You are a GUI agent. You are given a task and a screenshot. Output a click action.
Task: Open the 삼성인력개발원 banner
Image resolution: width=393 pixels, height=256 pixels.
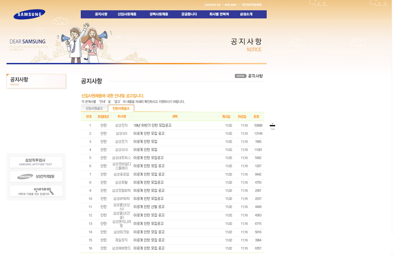tap(36, 177)
